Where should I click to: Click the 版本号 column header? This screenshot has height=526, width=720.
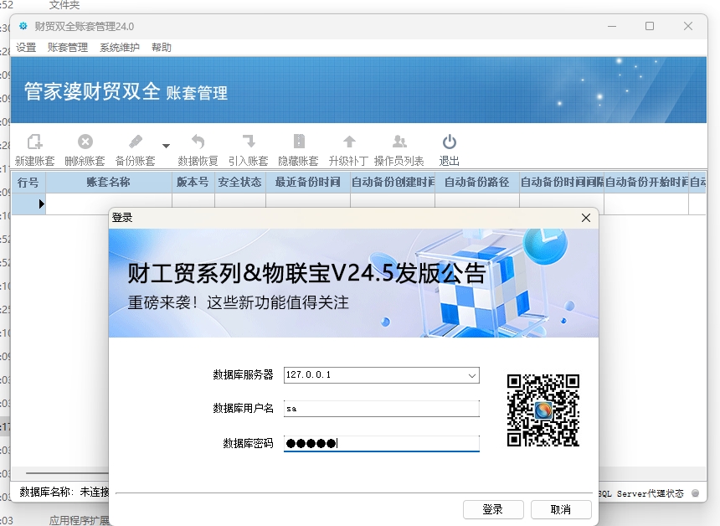[x=193, y=183]
